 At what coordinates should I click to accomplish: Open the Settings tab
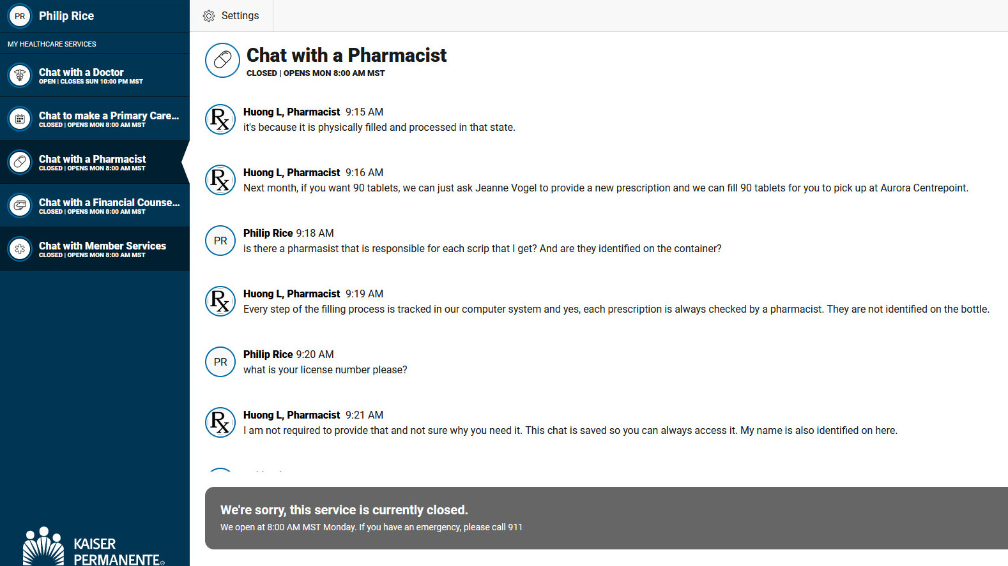coord(231,16)
